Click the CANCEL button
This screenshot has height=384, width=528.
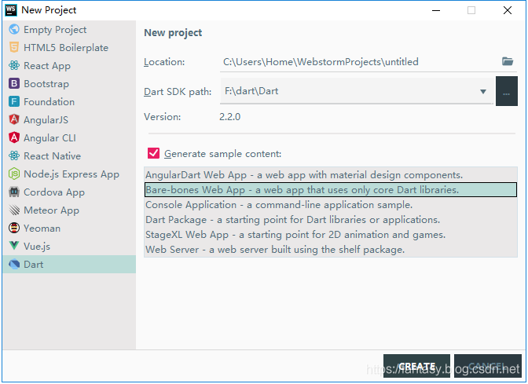[487, 366]
